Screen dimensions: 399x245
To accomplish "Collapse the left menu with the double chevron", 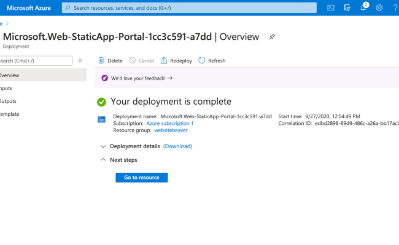I will pyautogui.click(x=80, y=61).
